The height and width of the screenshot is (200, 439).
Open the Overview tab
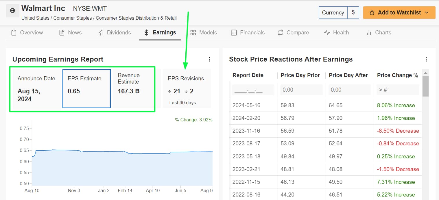click(27, 33)
